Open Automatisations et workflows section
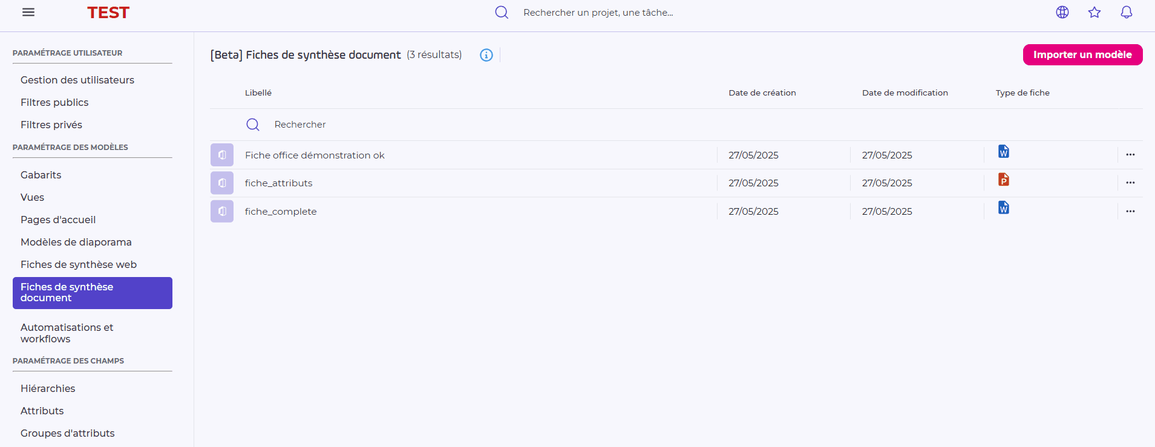Image resolution: width=1155 pixels, height=447 pixels. (67, 333)
